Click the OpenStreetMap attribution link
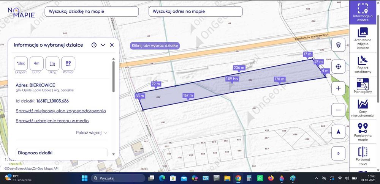This screenshot has height=184, width=380. (18, 168)
